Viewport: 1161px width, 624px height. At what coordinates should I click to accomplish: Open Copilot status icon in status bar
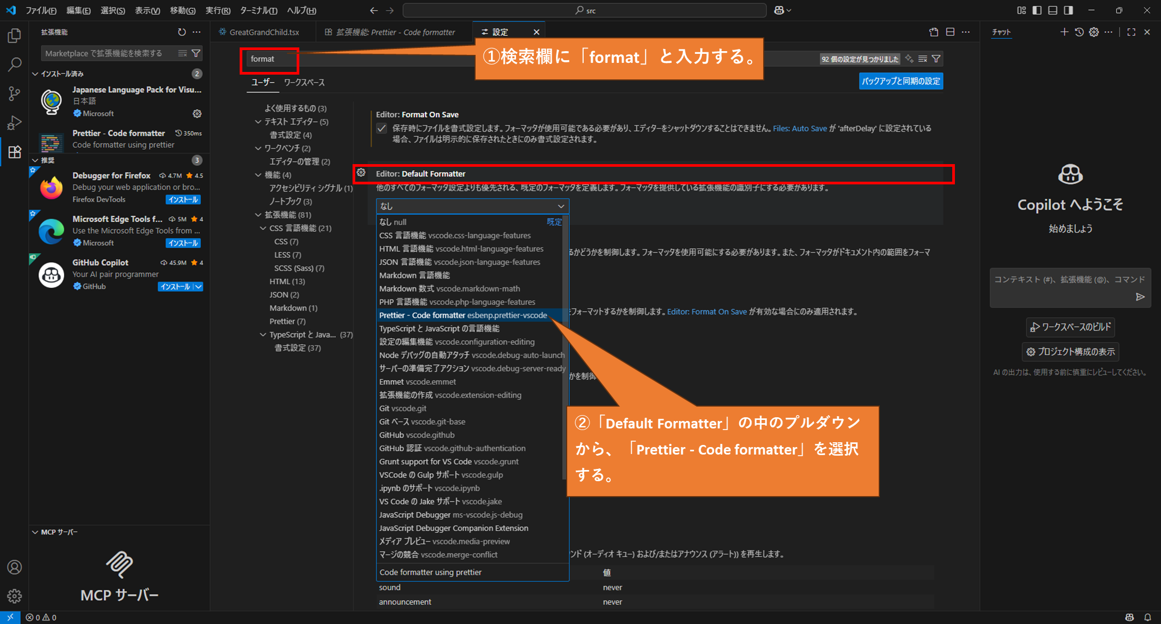coord(1130,618)
